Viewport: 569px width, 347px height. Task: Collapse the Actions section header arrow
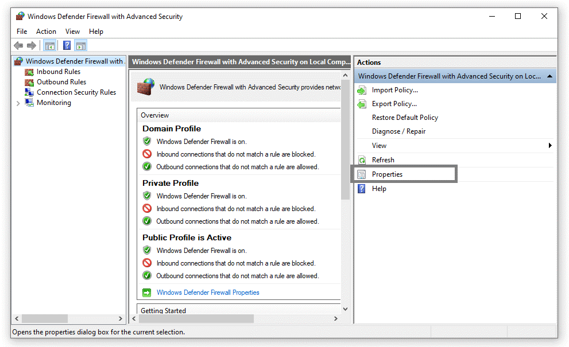coord(549,76)
